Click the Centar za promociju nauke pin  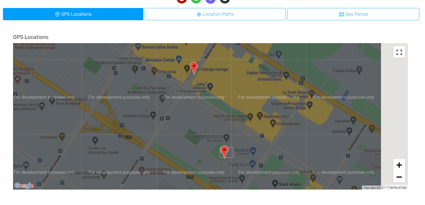(95, 140)
